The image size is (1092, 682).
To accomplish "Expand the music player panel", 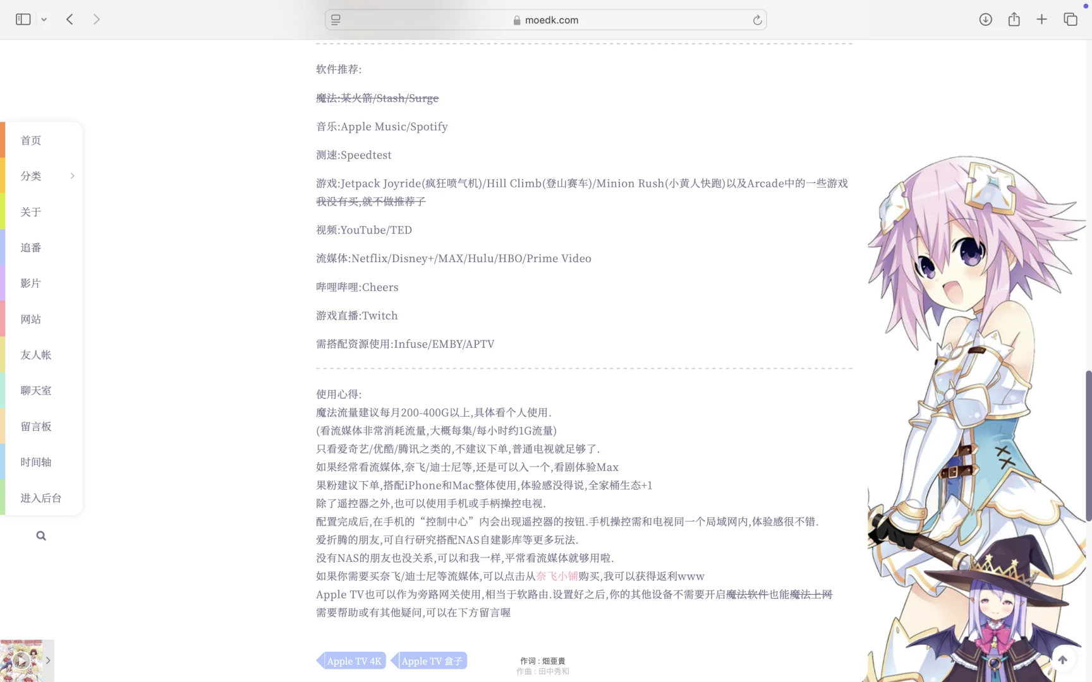I will click(x=47, y=660).
